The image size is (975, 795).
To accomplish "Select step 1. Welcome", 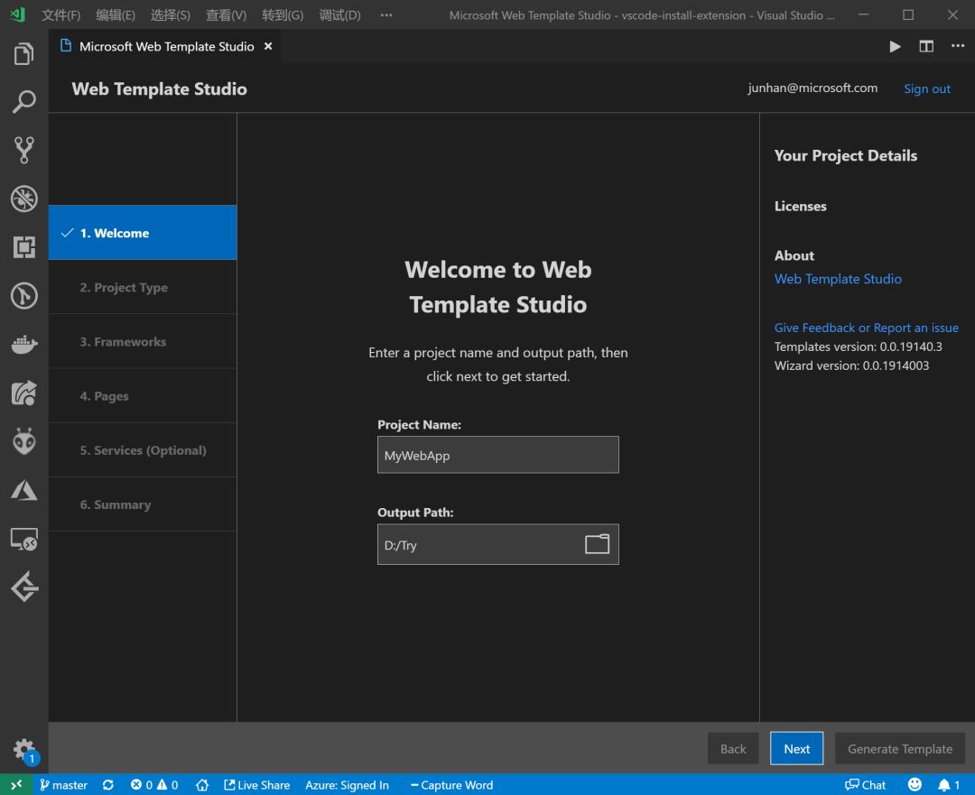I will click(143, 233).
